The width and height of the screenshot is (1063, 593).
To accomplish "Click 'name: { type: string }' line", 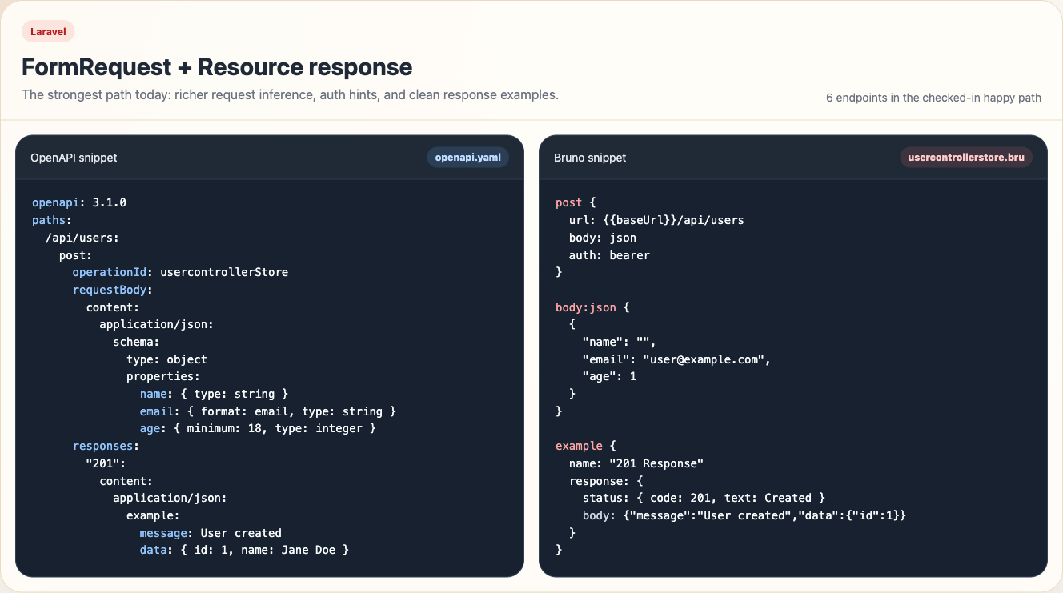I will pos(214,394).
